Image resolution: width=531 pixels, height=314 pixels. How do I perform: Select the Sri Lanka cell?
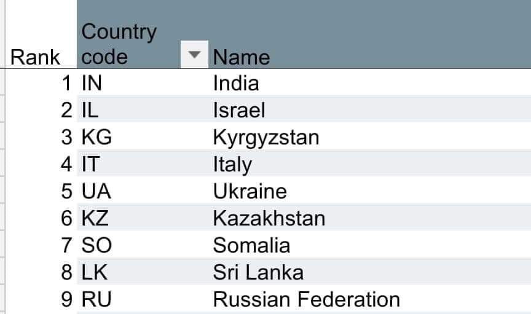click(370, 271)
